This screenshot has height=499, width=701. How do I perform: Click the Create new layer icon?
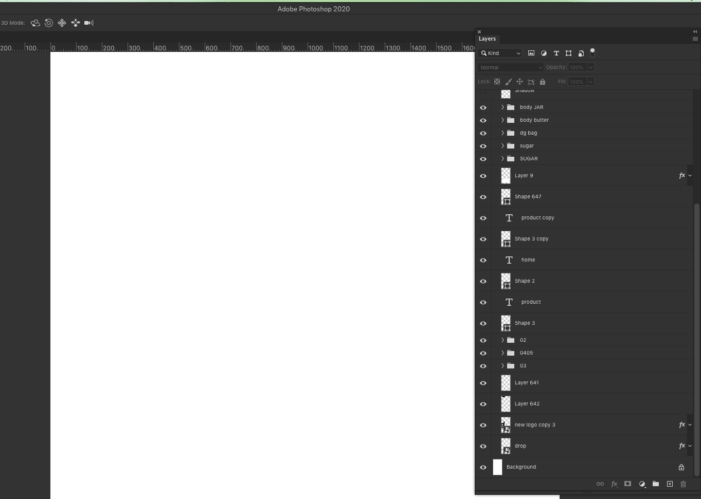pos(670,484)
